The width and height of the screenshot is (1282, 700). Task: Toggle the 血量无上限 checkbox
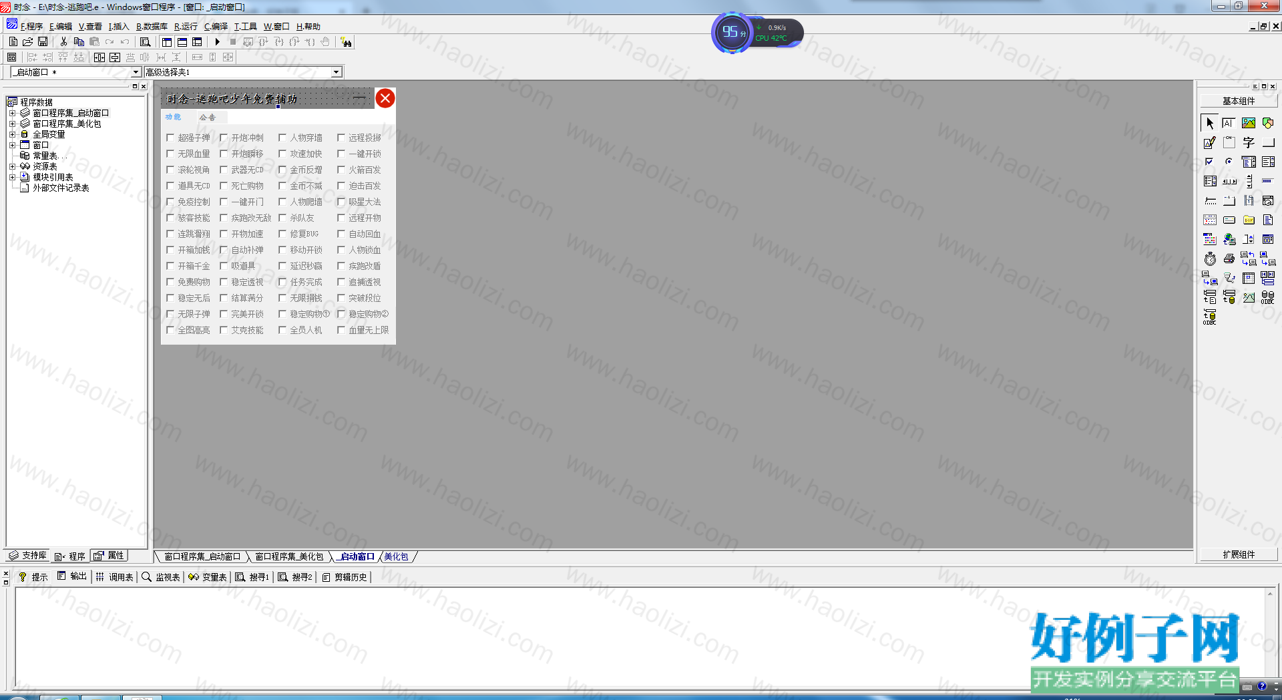(341, 330)
